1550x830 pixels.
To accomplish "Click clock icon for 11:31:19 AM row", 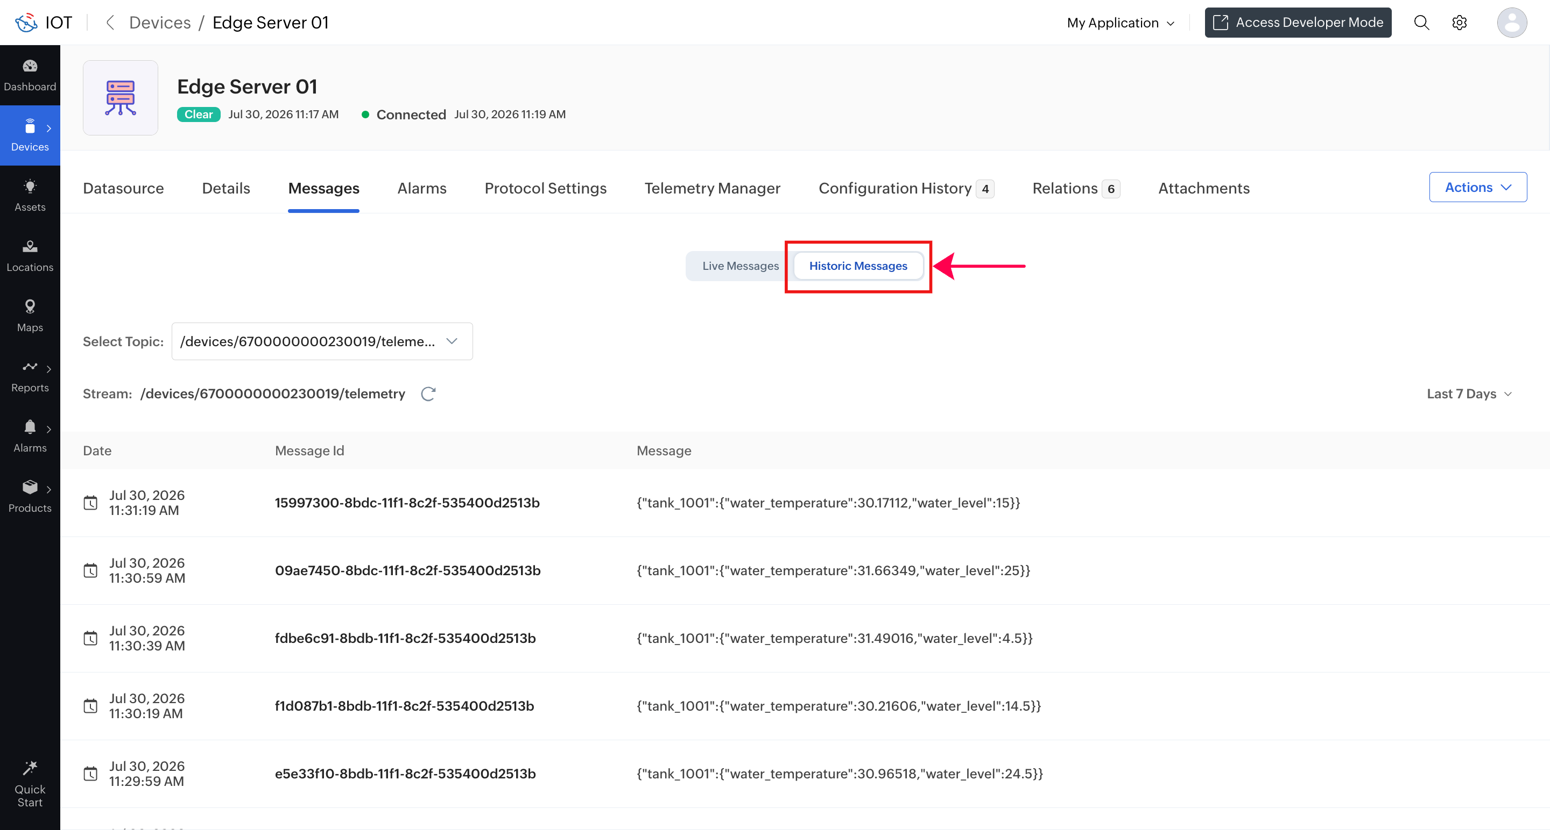I will pos(90,503).
